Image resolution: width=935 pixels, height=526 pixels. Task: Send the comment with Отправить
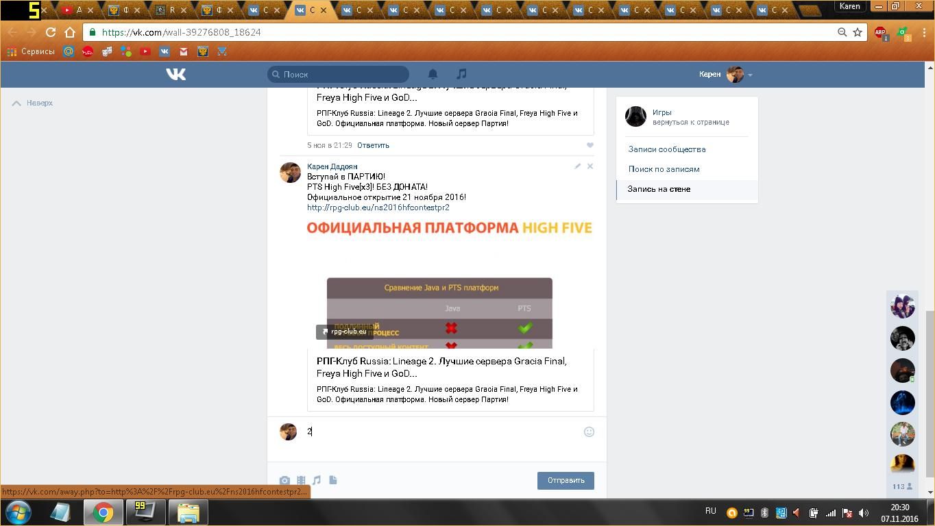pos(566,480)
